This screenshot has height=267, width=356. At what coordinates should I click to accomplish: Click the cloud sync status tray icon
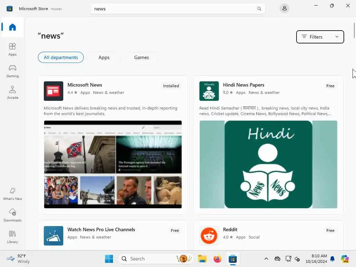point(277,259)
